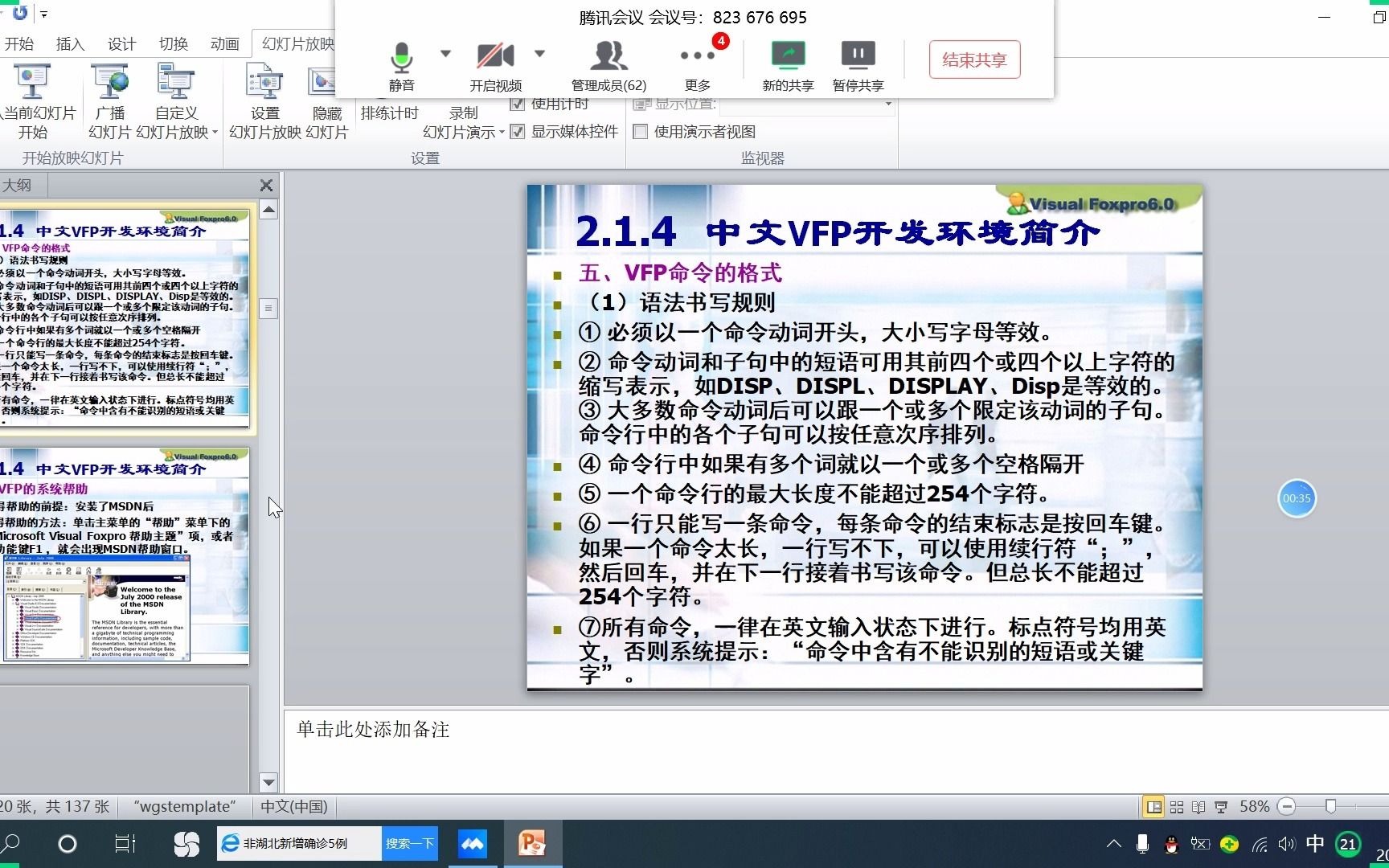Toggle Use Timings (使用计时) checkbox

[518, 104]
